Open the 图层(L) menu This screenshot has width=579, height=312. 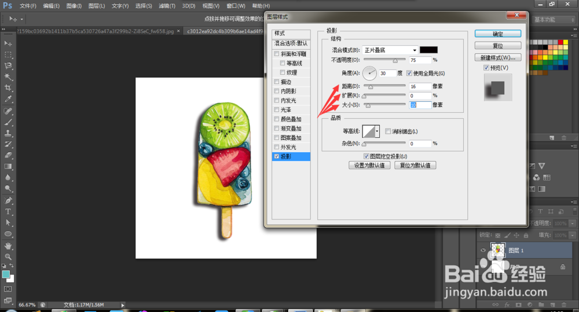[97, 6]
